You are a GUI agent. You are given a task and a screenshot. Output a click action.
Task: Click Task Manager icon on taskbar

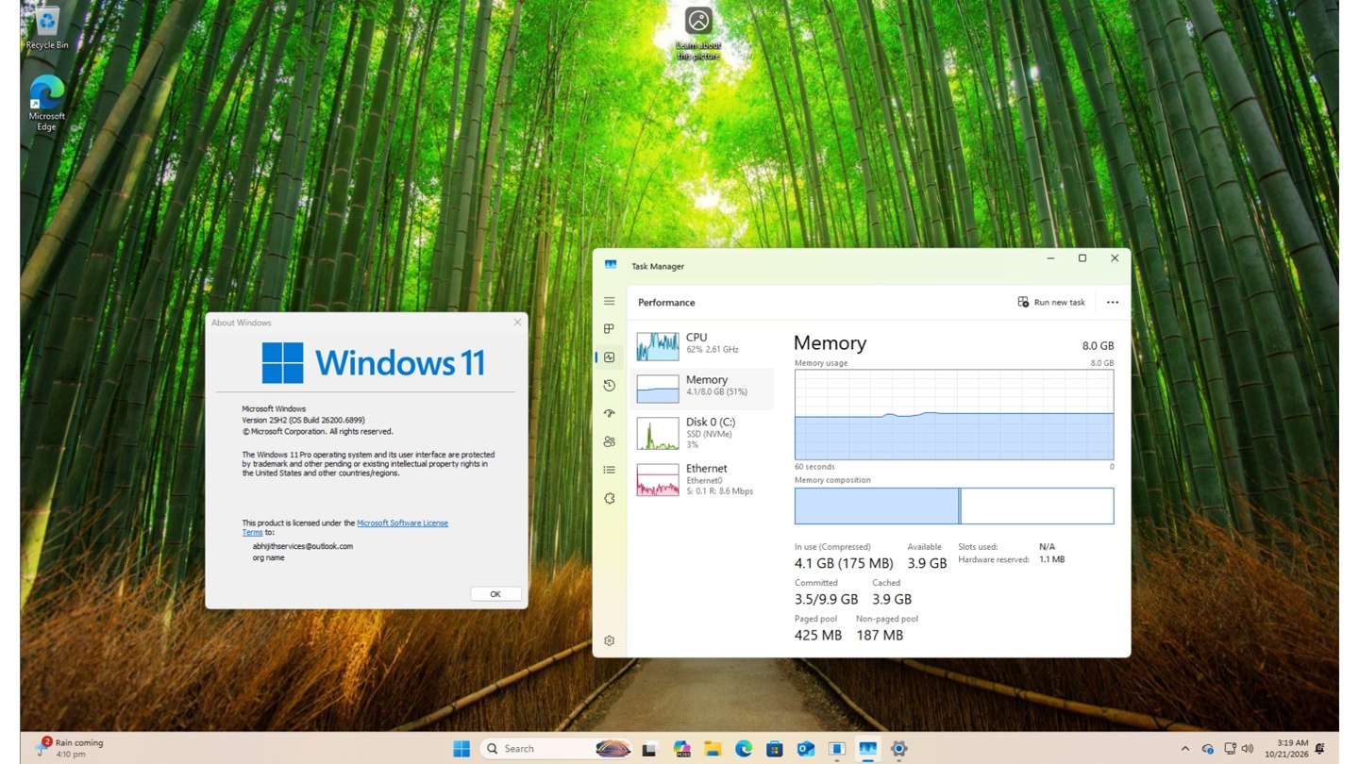click(867, 749)
